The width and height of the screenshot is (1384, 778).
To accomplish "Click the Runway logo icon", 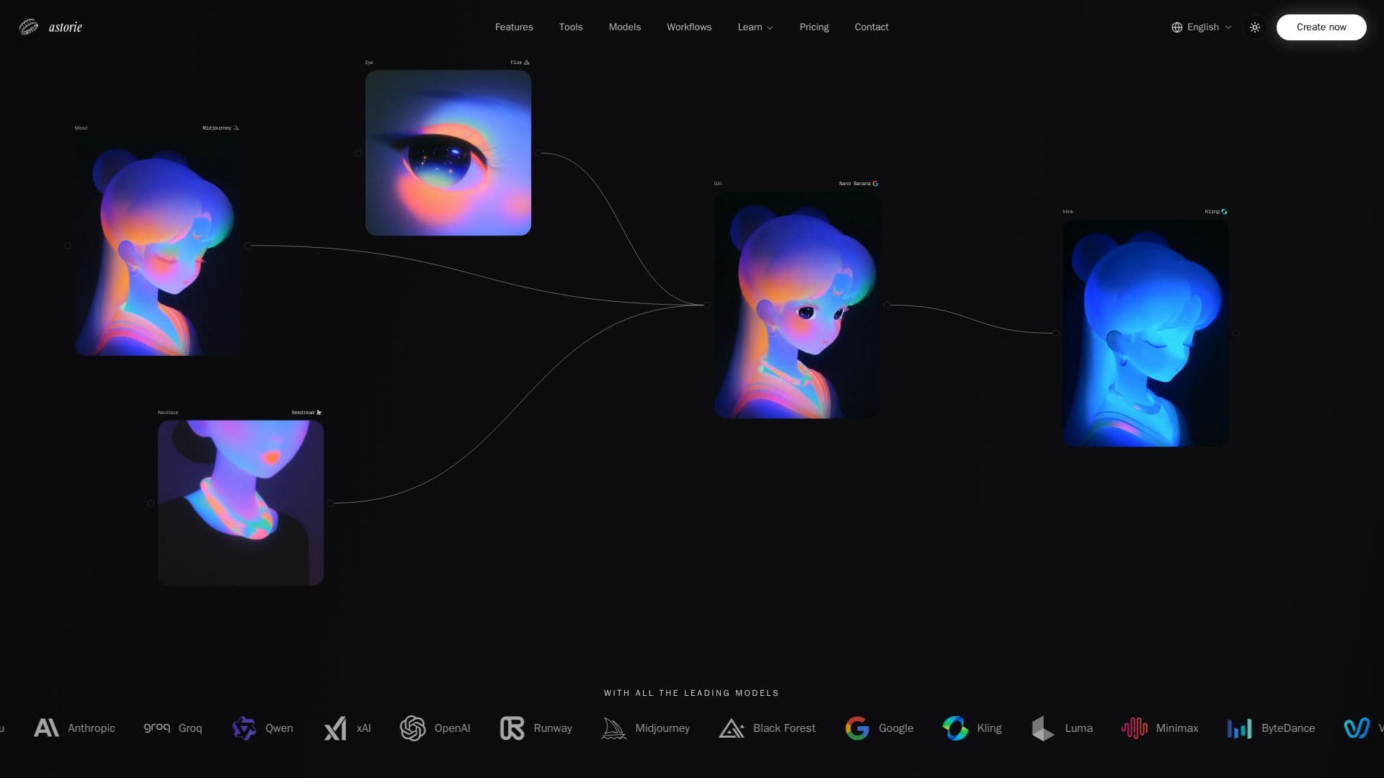I will 512,728.
